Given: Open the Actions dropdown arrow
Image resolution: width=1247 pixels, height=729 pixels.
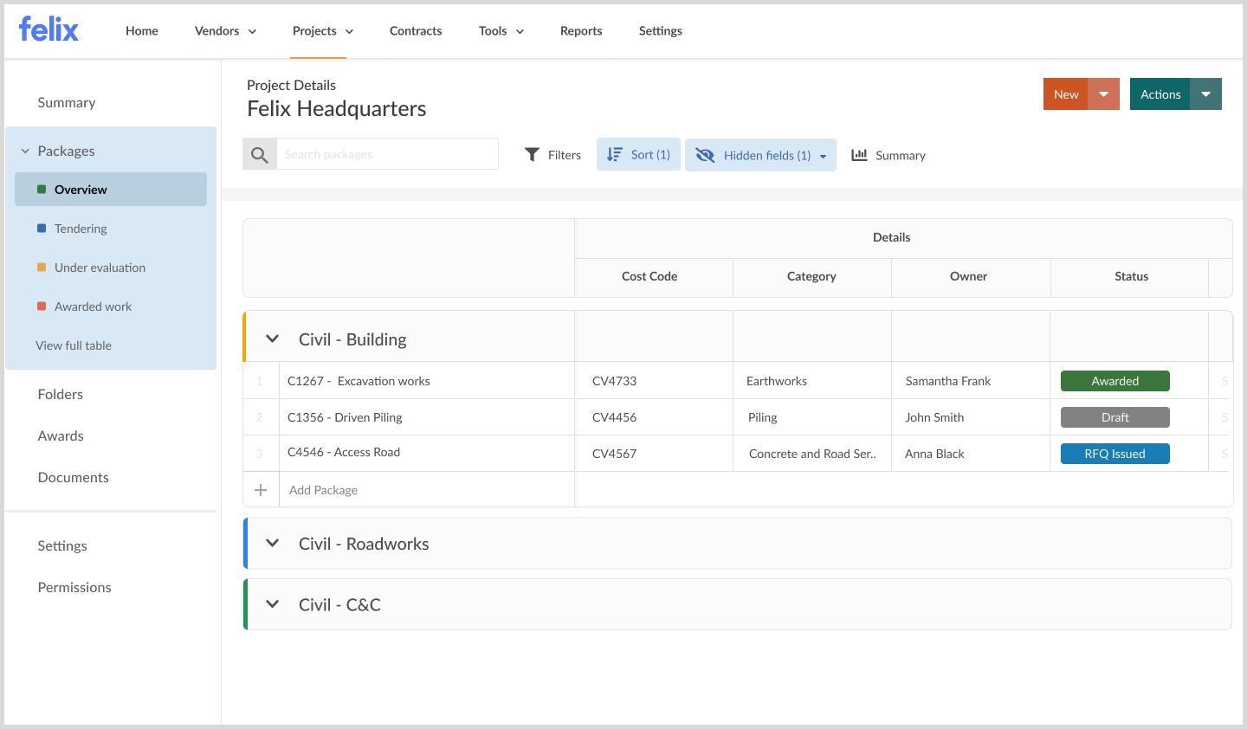Looking at the screenshot, I should tap(1205, 94).
